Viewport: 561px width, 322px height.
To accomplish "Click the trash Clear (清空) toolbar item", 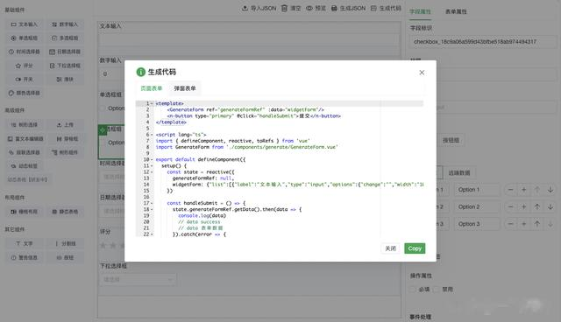I will [x=291, y=8].
